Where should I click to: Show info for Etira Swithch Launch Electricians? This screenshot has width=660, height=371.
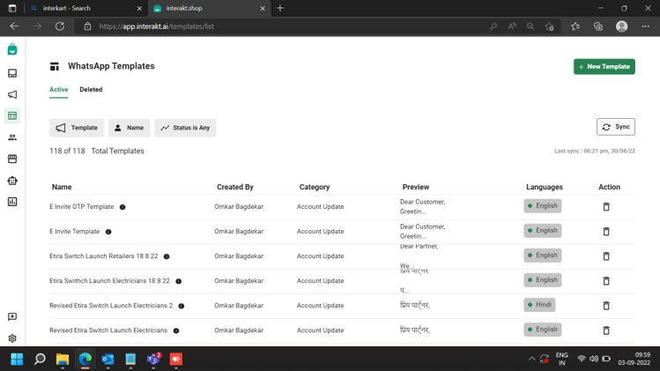pyautogui.click(x=179, y=281)
